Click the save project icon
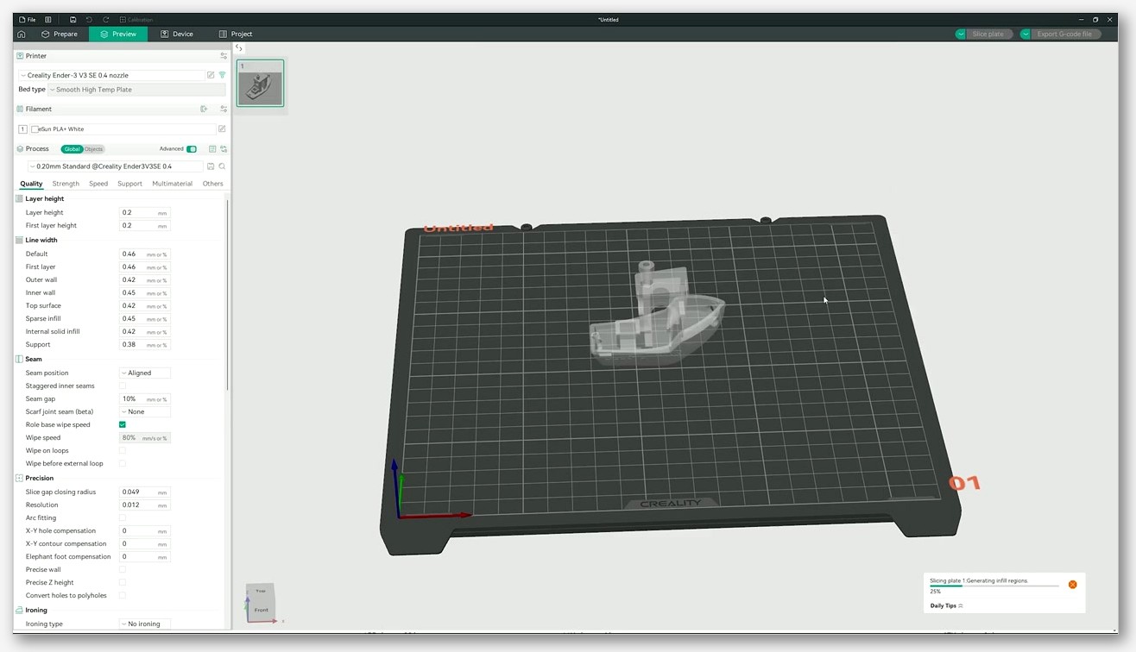The height and width of the screenshot is (652, 1136). point(73,19)
